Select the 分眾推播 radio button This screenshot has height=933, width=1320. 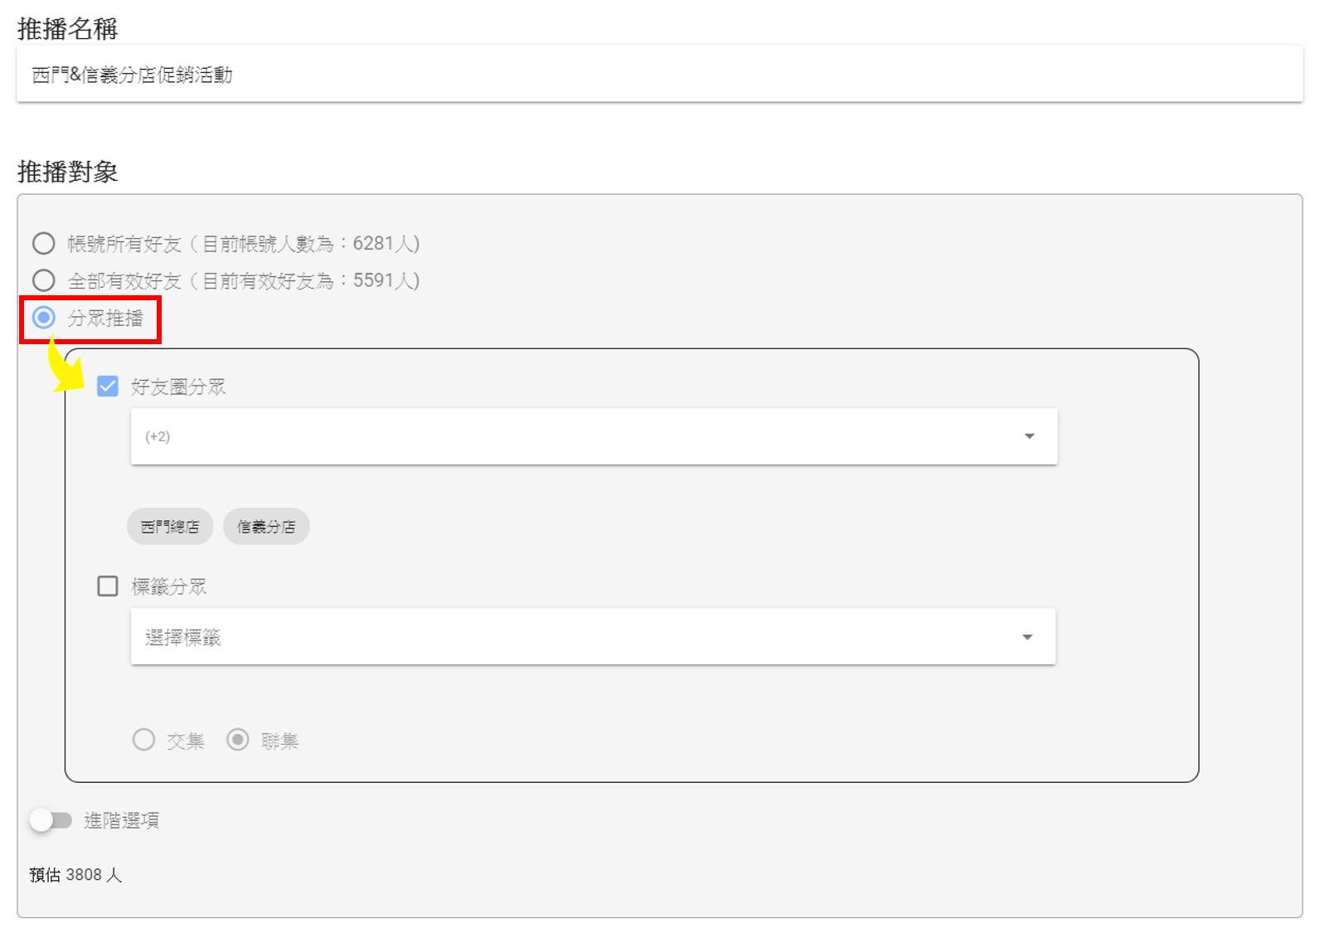pyautogui.click(x=44, y=318)
